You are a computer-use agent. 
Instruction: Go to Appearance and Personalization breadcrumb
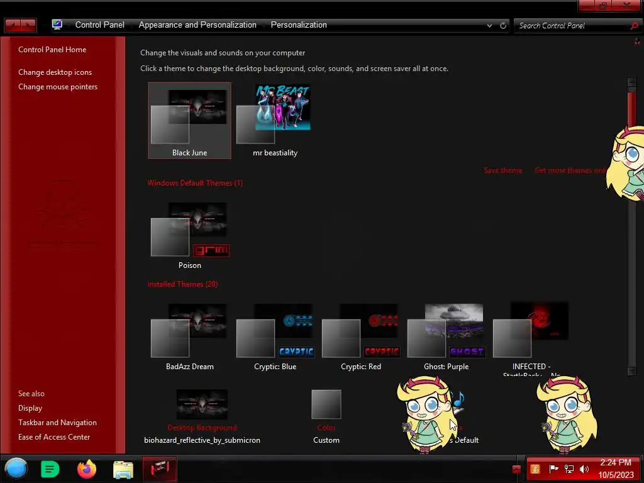pyautogui.click(x=197, y=25)
